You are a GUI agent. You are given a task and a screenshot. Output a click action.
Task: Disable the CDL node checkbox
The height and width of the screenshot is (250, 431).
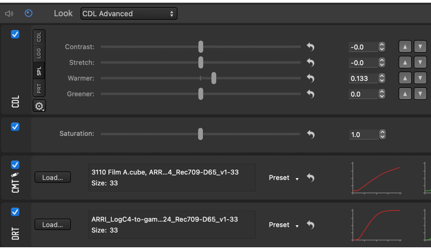pyautogui.click(x=15, y=34)
